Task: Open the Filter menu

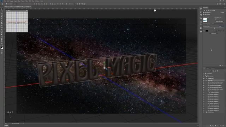Action: [x=27, y=1]
